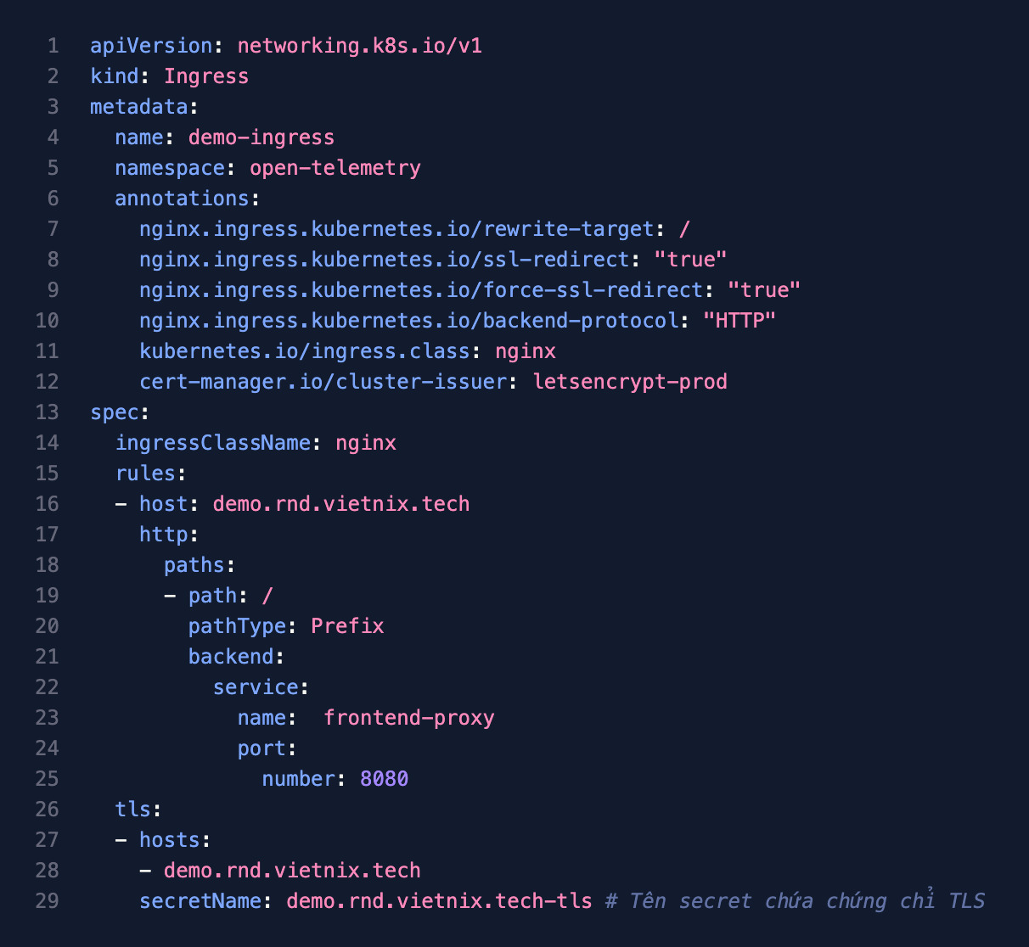Click the tls key

pyautogui.click(x=133, y=810)
